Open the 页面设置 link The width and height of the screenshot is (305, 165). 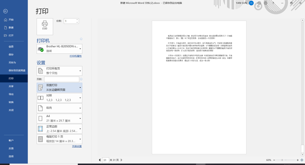tap(77, 146)
